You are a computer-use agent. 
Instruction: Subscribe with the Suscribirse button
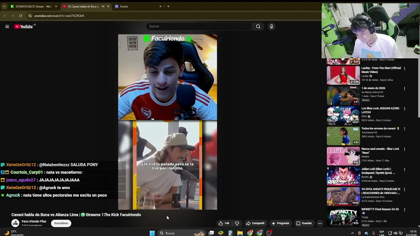(x=61, y=223)
